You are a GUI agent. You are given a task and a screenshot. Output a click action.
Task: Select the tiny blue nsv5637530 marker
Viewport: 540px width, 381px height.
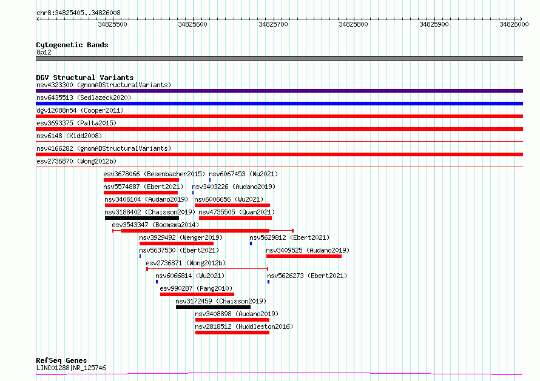[x=140, y=256]
